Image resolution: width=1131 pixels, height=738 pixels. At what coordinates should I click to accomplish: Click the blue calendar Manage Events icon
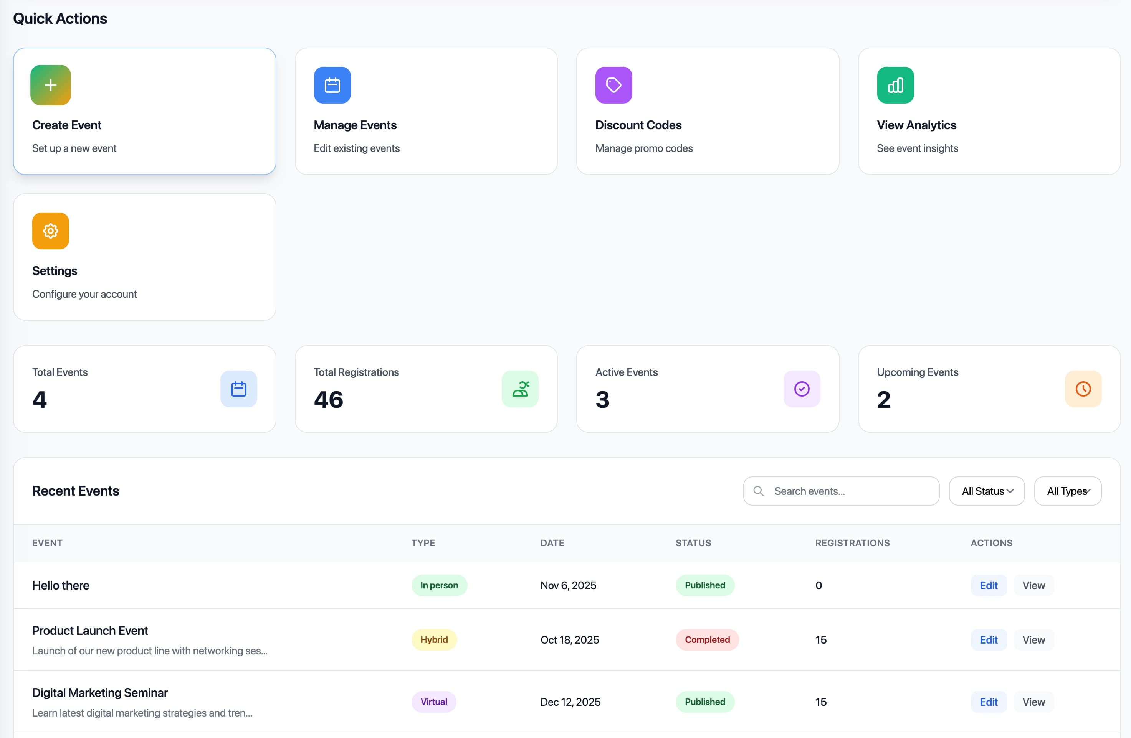[x=332, y=85]
